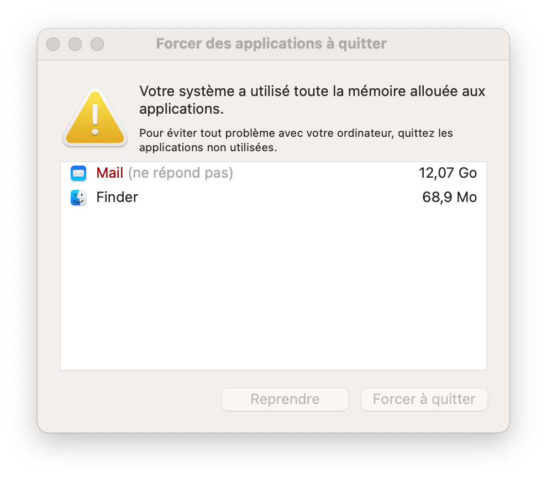Click the "Forcer des applications à quitter" title
The width and height of the screenshot is (547, 479).
pos(271,44)
